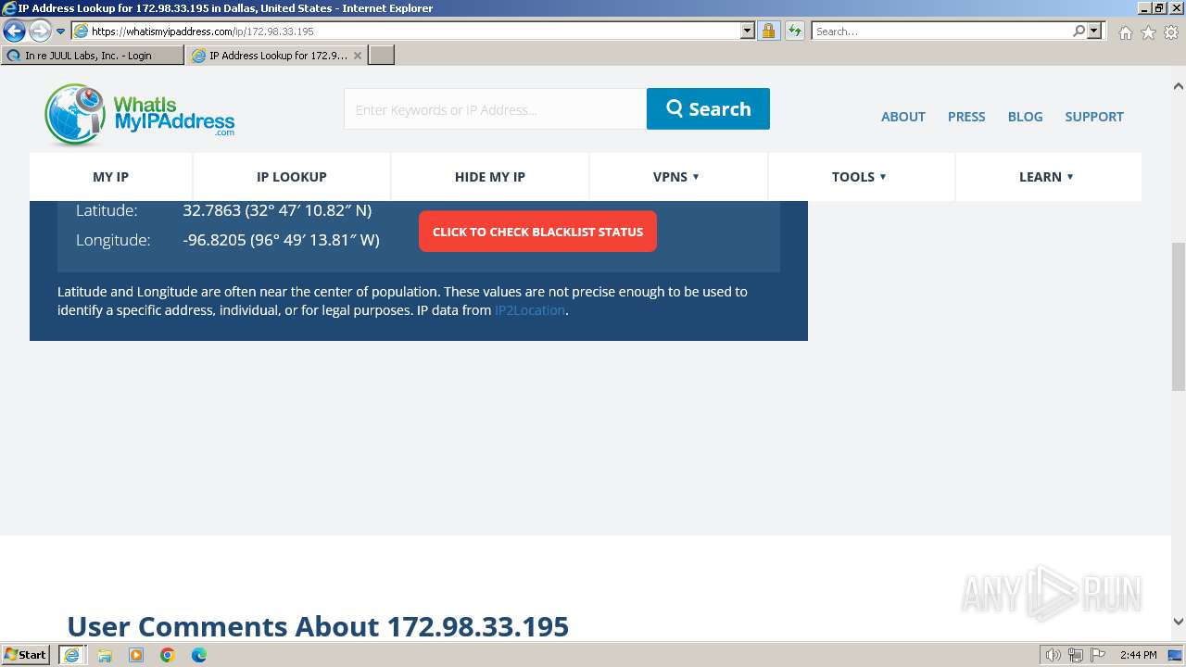Click the Refresh page icon
1186x667 pixels.
[x=795, y=31]
